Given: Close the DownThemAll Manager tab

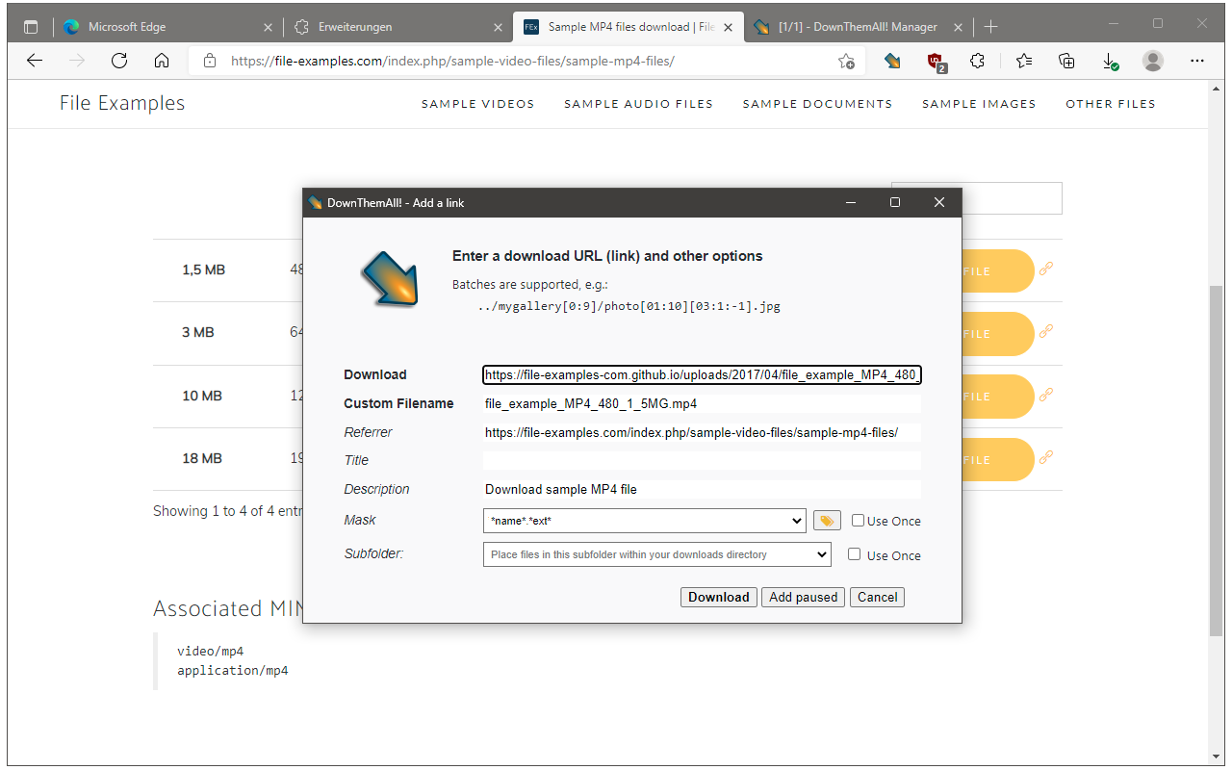Looking at the screenshot, I should pyautogui.click(x=959, y=27).
